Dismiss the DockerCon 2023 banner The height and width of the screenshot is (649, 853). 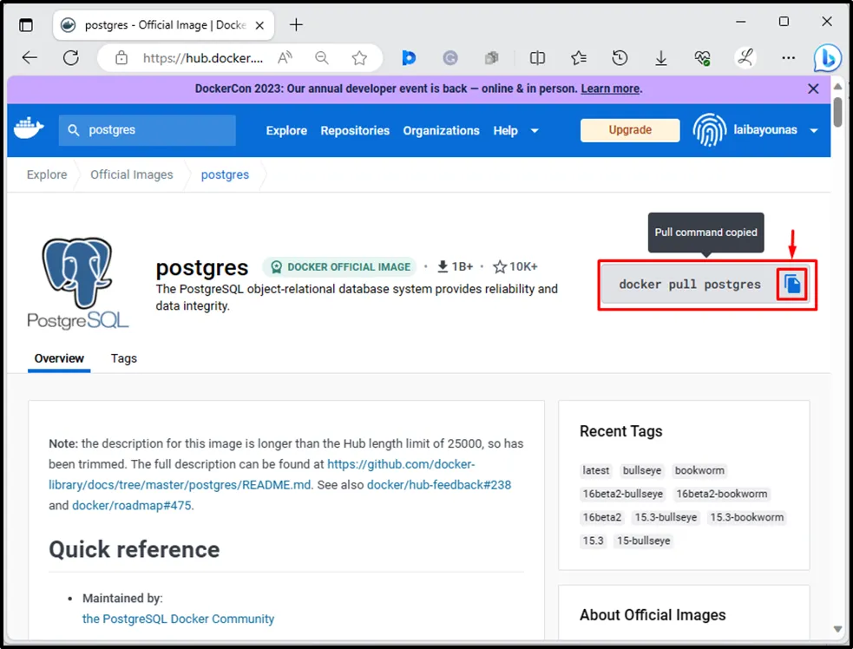pos(813,88)
